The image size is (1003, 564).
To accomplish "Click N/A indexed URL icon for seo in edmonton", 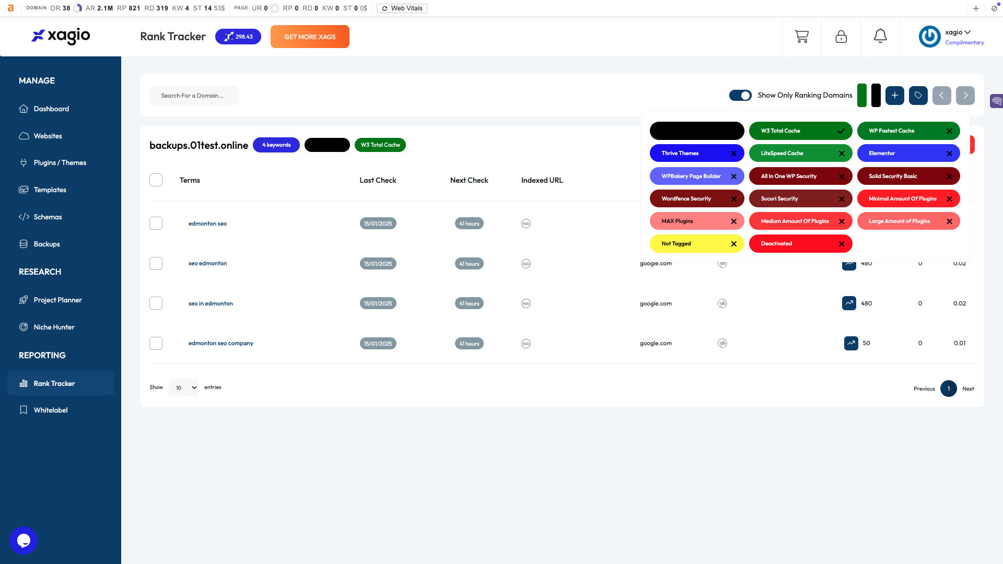I will tap(526, 303).
